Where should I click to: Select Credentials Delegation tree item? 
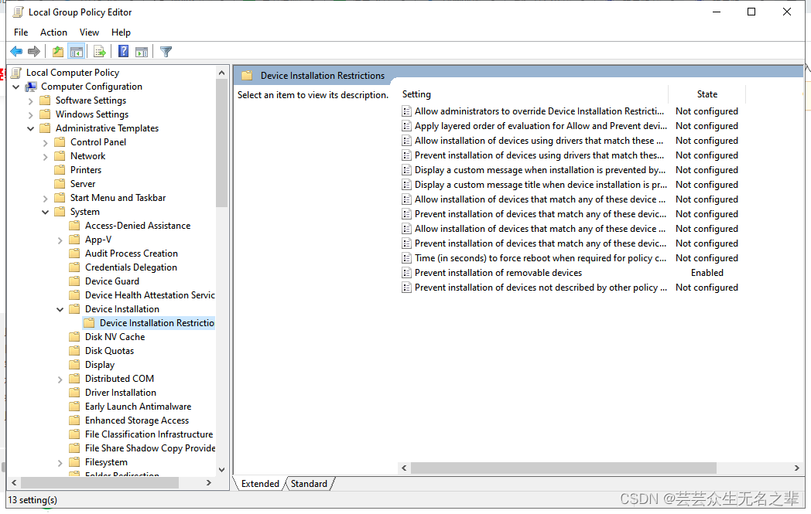pyautogui.click(x=131, y=267)
